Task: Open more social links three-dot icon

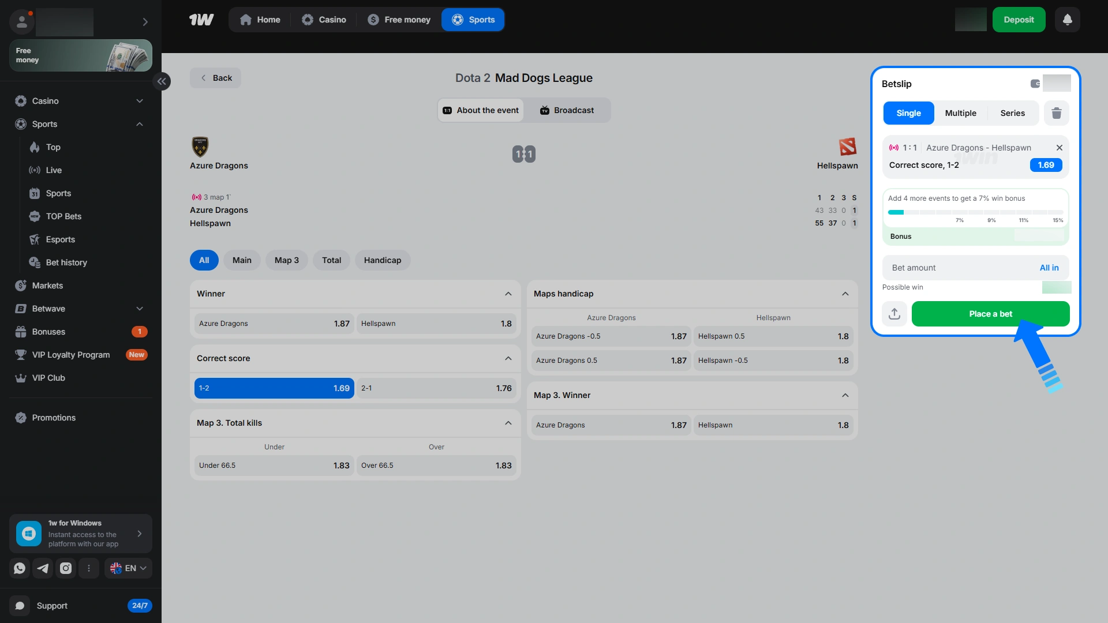Action: click(x=89, y=568)
